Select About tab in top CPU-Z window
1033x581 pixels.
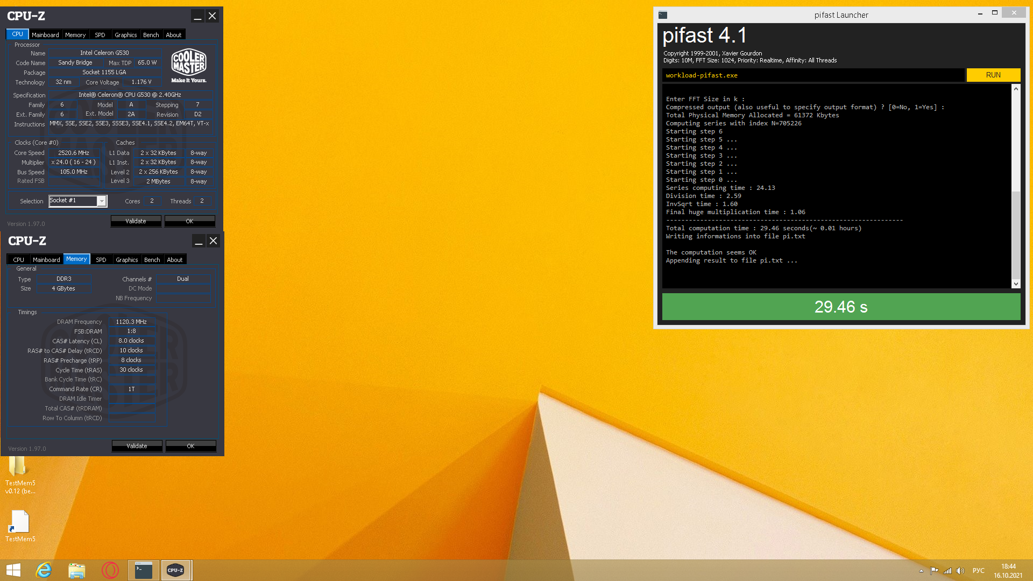[x=174, y=35]
